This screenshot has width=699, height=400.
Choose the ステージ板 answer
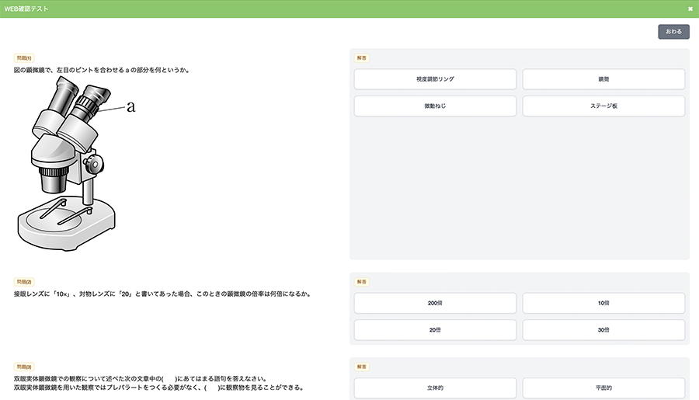[603, 106]
